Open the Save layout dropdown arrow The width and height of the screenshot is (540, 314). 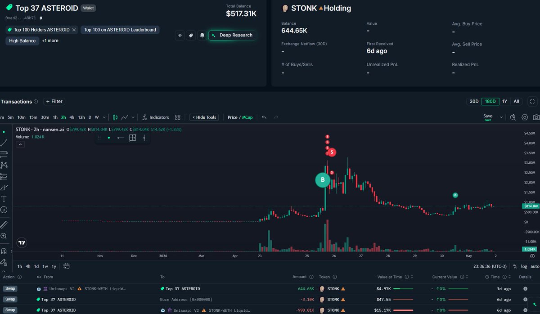[501, 117]
